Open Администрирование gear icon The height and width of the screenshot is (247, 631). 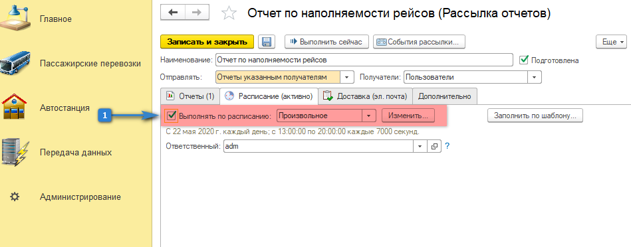pyautogui.click(x=15, y=197)
